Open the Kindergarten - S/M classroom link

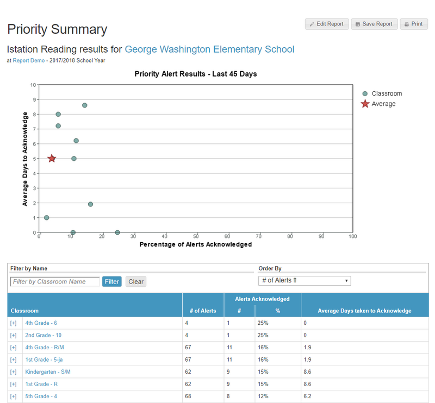(48, 372)
